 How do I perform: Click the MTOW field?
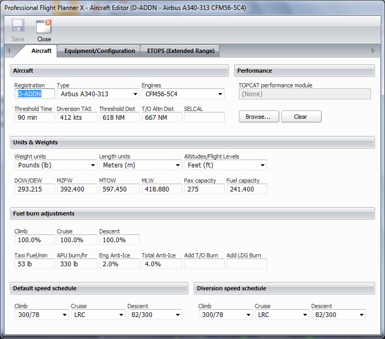click(119, 189)
